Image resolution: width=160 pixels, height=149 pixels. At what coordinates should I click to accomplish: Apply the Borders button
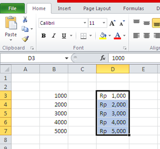pyautogui.click(x=83, y=36)
